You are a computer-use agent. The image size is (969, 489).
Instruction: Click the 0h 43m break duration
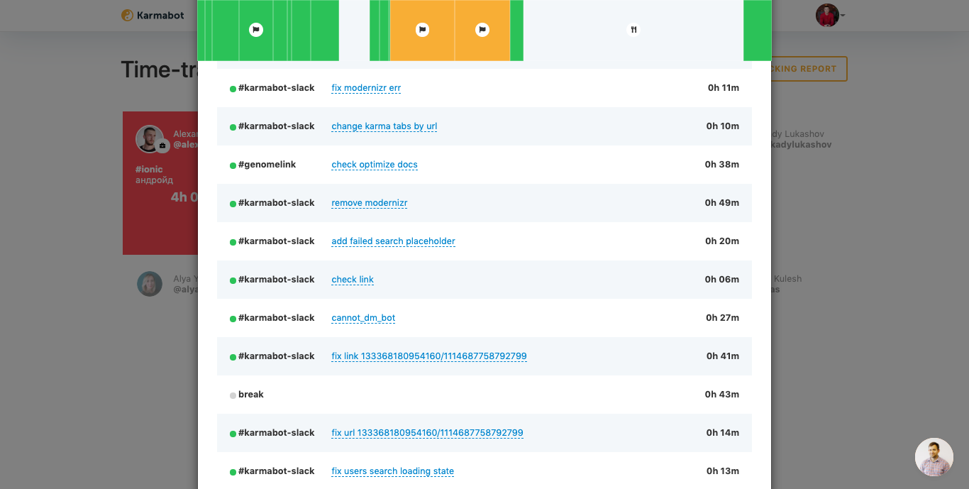click(722, 395)
